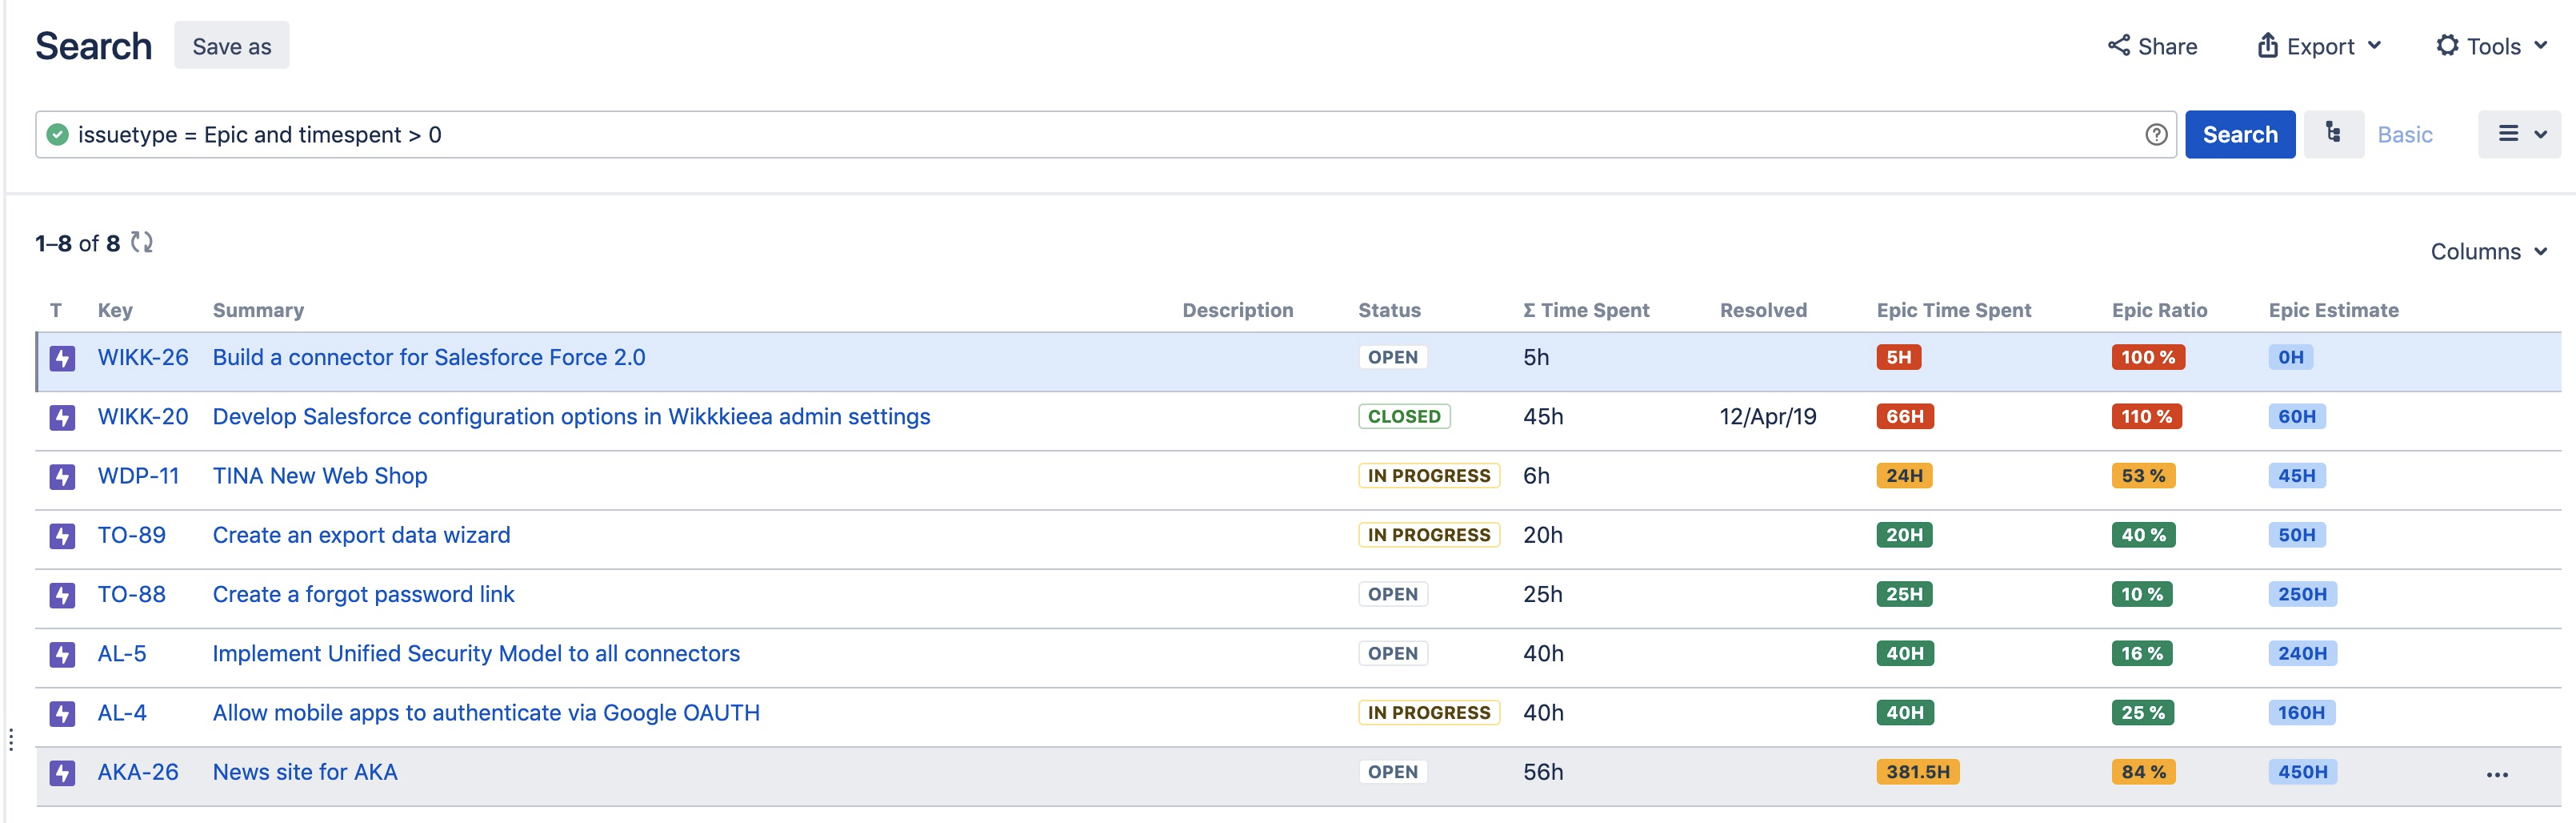Click the red 110 % Epic Ratio badge

(2146, 416)
